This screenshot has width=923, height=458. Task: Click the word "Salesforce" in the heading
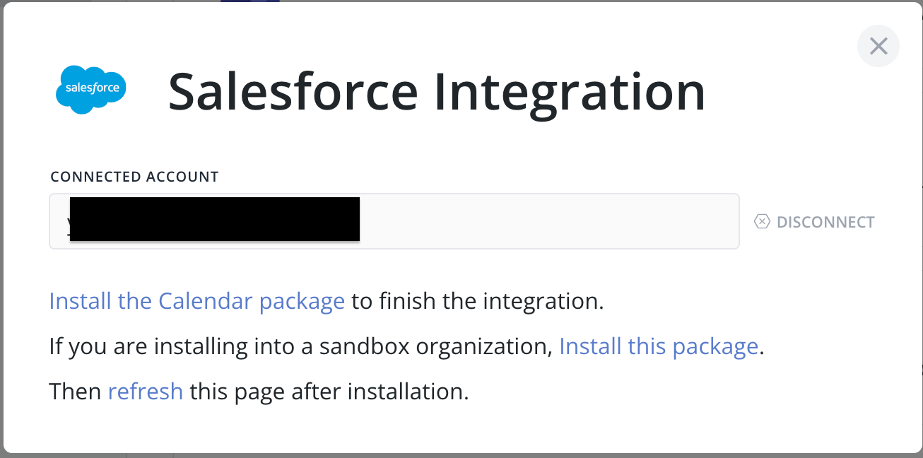[x=293, y=92]
